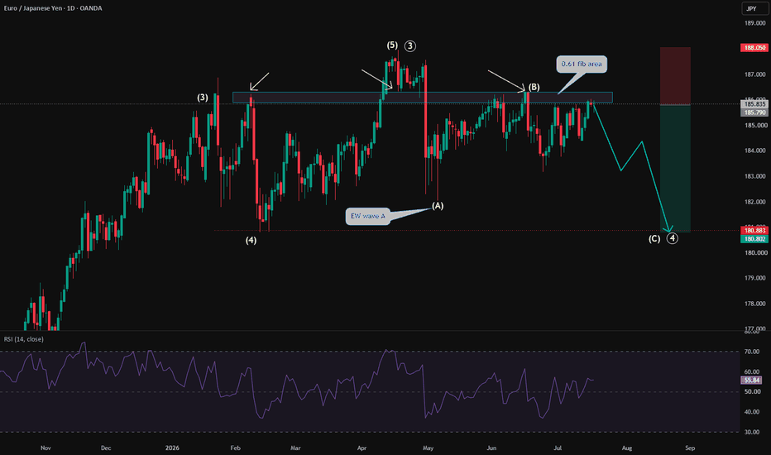
Task: Click the parenthesized (4) wave label
Action: [251, 241]
